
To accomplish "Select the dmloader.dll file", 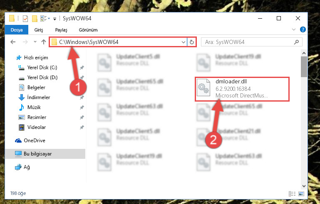I will [242, 89].
